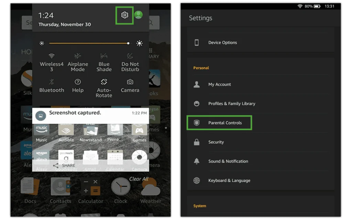Screen dimensions: 352x220
Task: Open the Screenshot captured notification
Action: (x=90, y=115)
